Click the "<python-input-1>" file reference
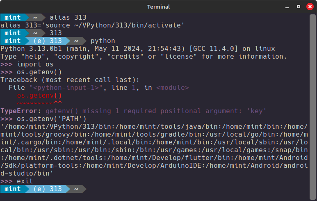Viewport: 317px width, 201px height. click(x=66, y=88)
